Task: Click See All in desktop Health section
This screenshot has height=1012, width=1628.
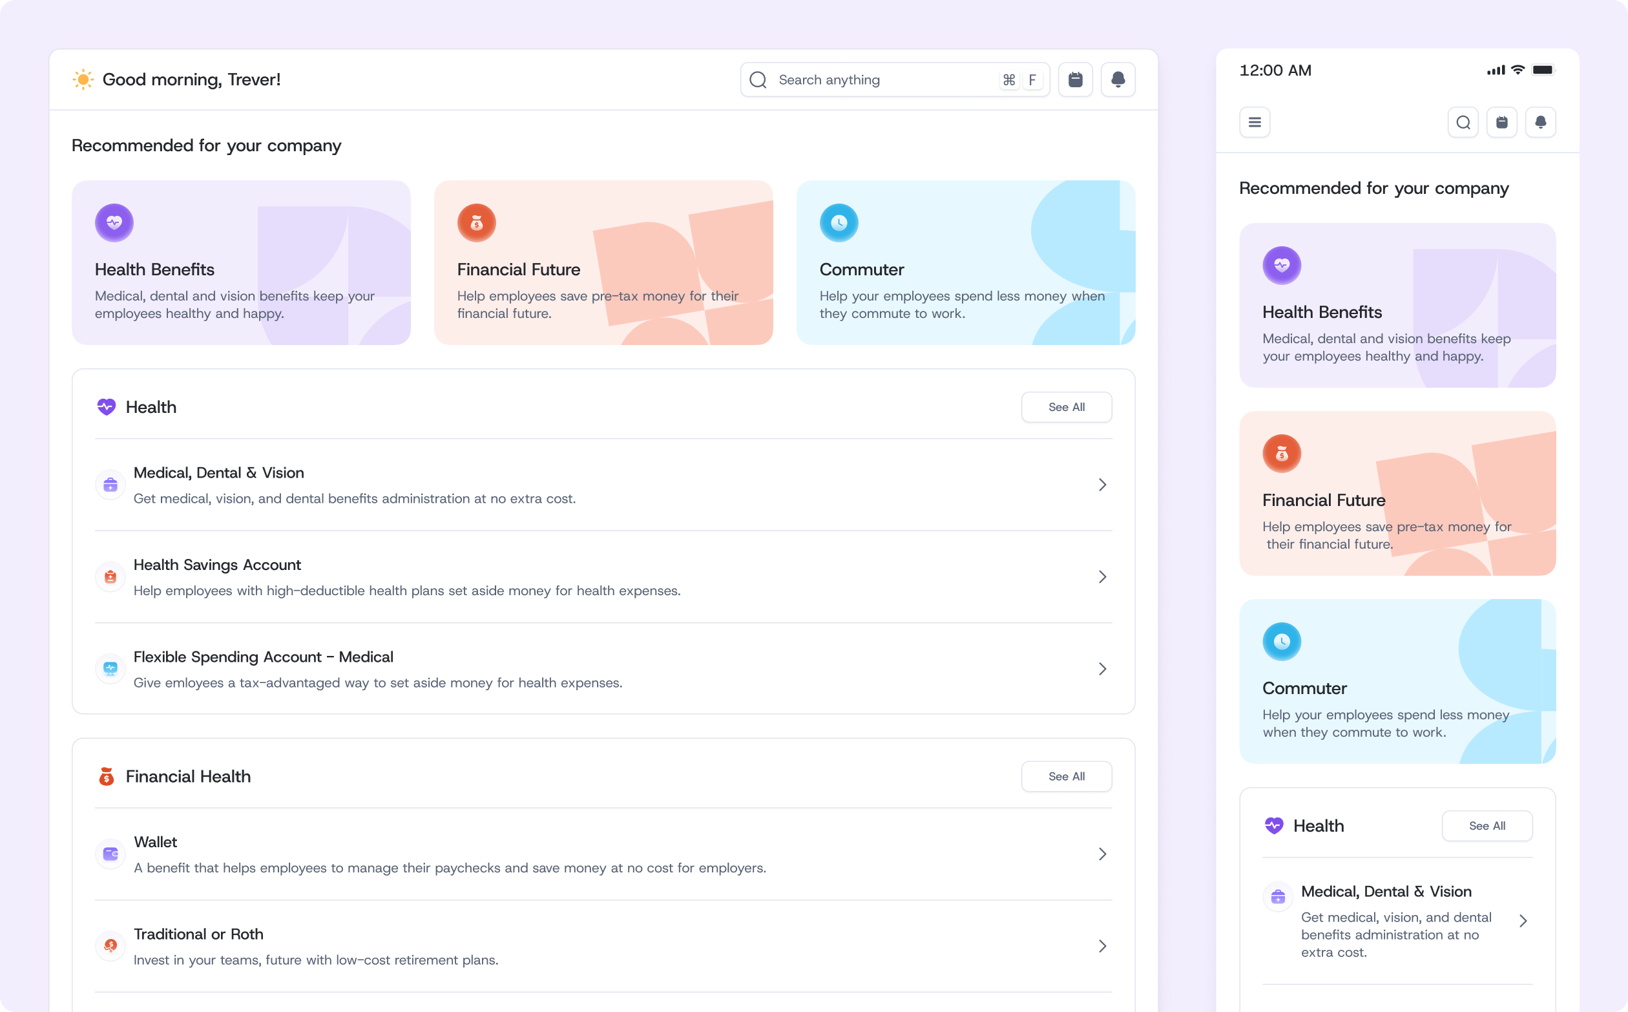Action: (1066, 407)
